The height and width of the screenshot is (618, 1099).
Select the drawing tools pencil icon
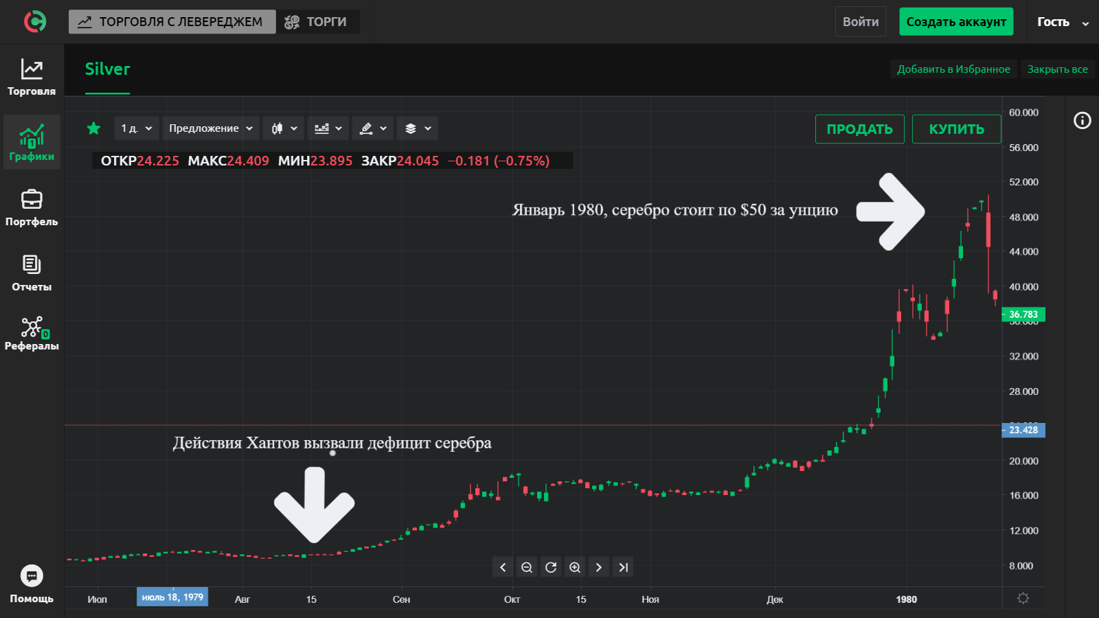[x=373, y=128]
